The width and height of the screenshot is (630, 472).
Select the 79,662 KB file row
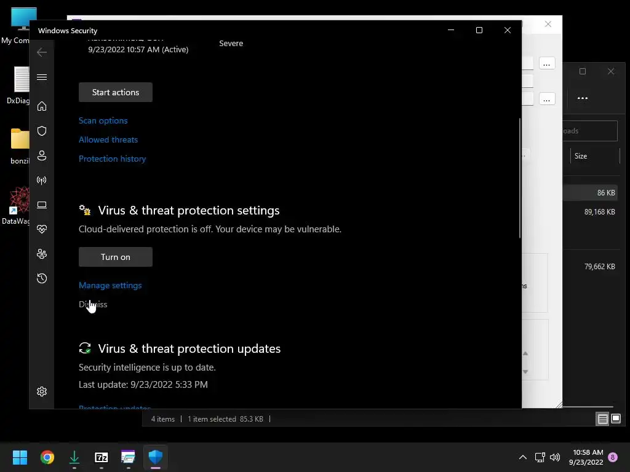point(591,267)
